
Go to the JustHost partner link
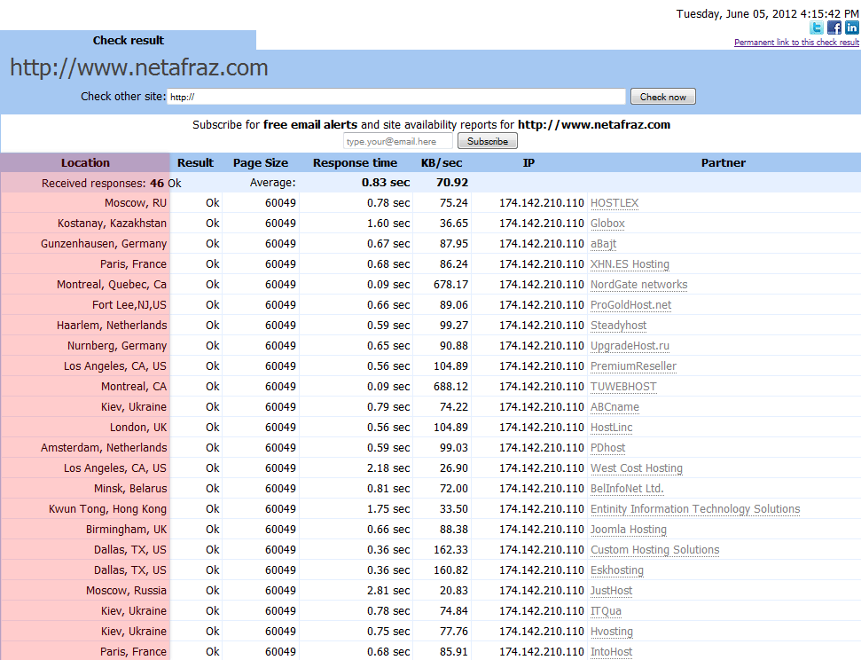pyautogui.click(x=611, y=590)
